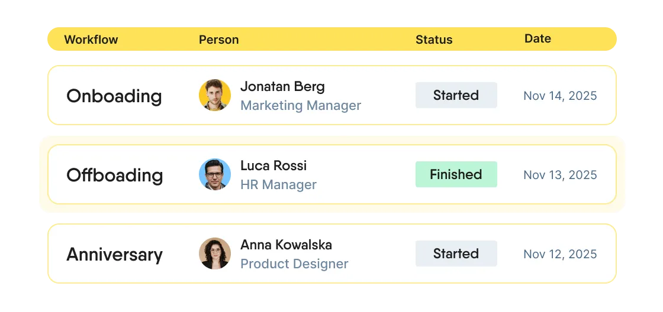Click Luca Rossi's avatar photo

[x=215, y=174]
